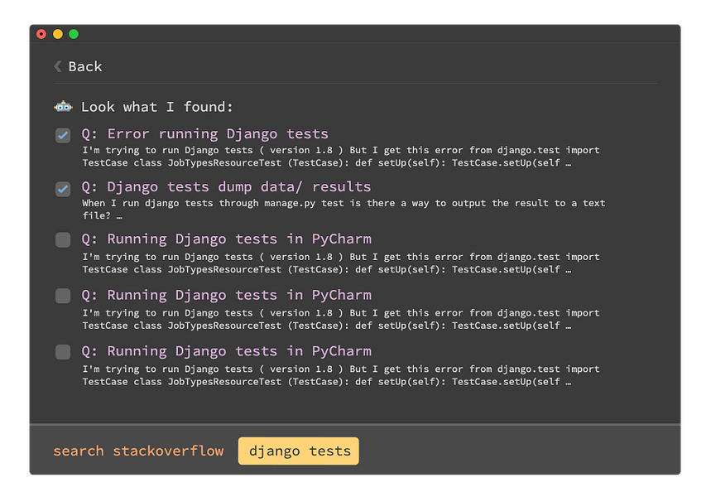The image size is (711, 497).
Task: Open question 'Django tests dump data/ results'
Action: pyautogui.click(x=226, y=187)
